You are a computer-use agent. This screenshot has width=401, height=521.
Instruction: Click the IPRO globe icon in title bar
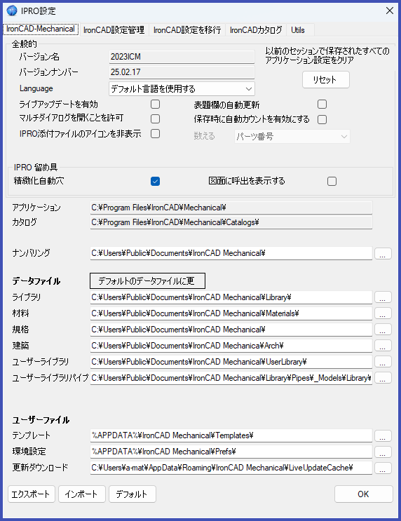[12, 11]
